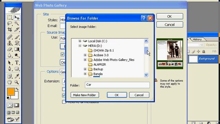
Task: Select the Slice tool
Action: coord(17,29)
